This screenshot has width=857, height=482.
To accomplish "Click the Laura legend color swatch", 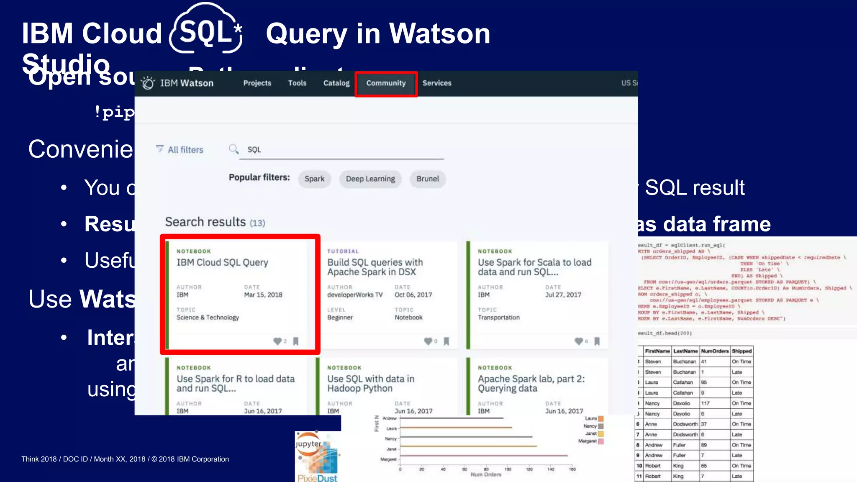I will (x=601, y=418).
